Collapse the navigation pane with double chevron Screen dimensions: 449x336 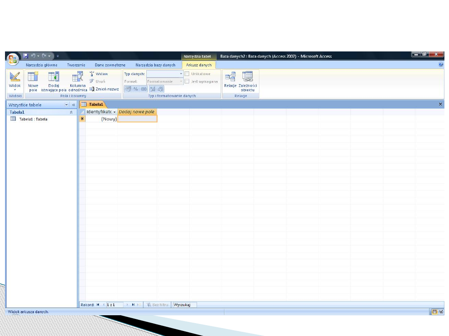pos(74,105)
